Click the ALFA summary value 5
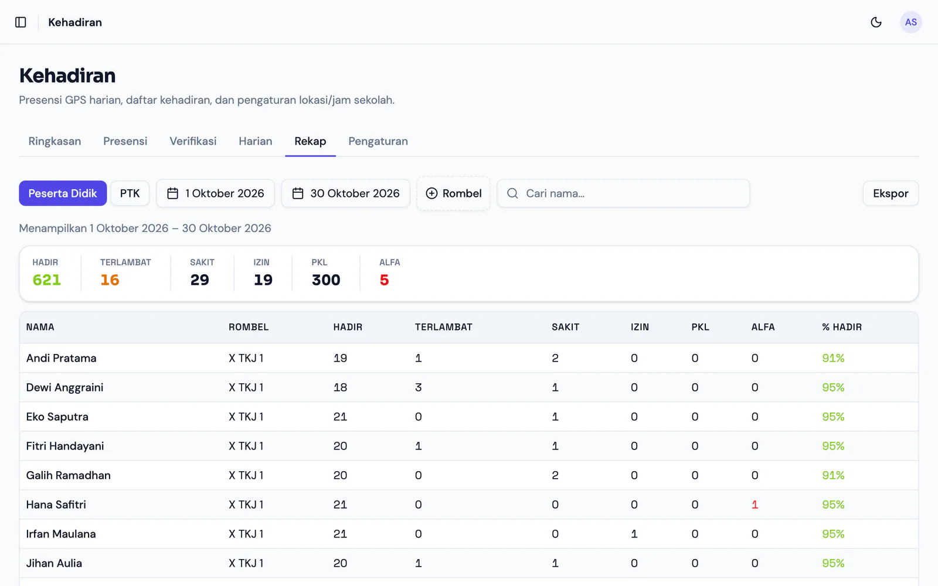The image size is (938, 586). click(384, 280)
